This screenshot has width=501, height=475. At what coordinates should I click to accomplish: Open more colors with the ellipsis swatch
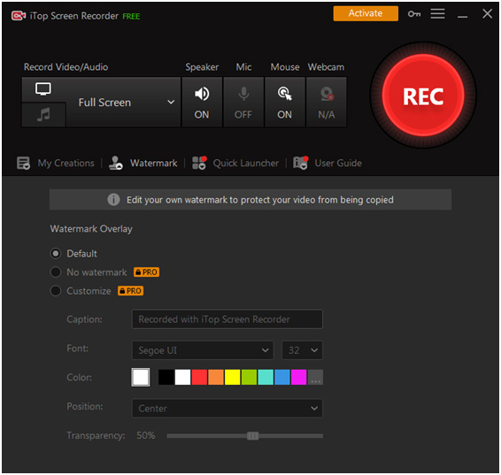(315, 378)
